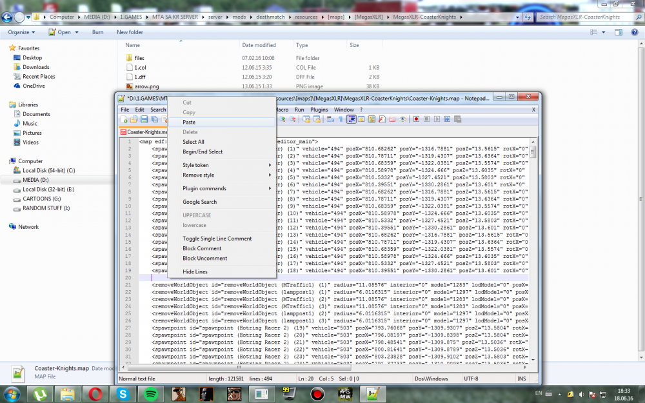The image size is (645, 403).
Task: Select the arrow.png file in Explorer
Action: click(146, 86)
